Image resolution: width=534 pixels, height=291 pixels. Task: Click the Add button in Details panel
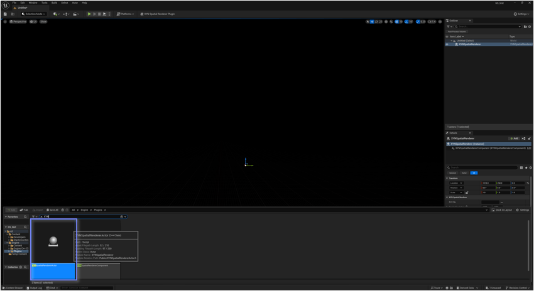point(514,139)
